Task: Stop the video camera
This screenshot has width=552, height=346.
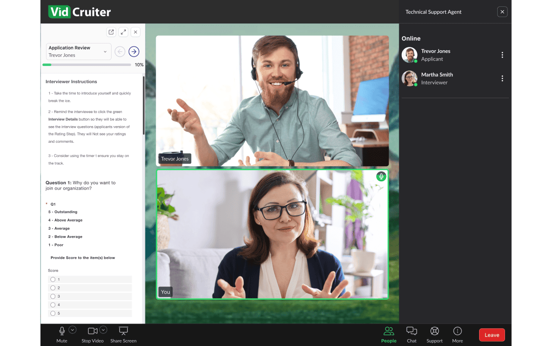Action: (92, 331)
